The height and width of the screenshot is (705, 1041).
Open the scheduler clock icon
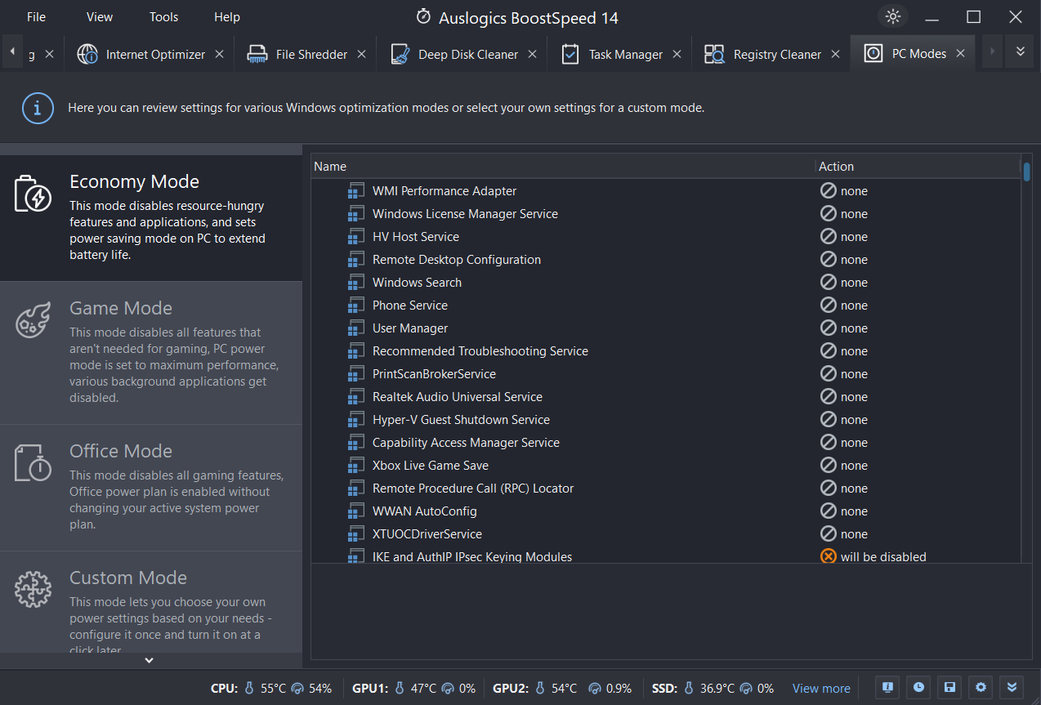(918, 688)
